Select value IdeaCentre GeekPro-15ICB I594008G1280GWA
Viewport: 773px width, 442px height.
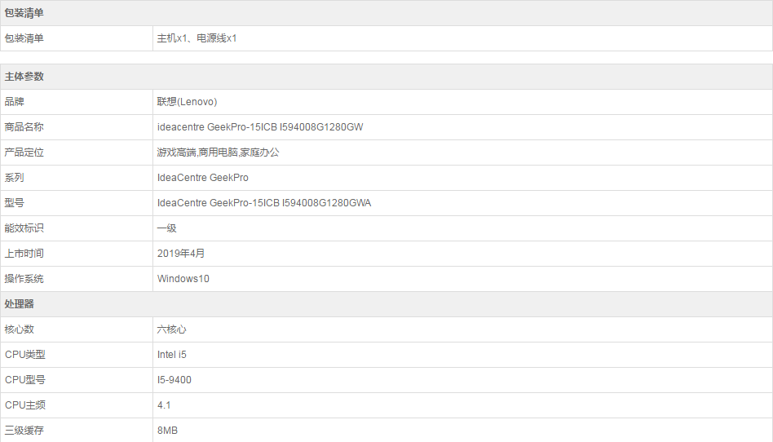(264, 203)
